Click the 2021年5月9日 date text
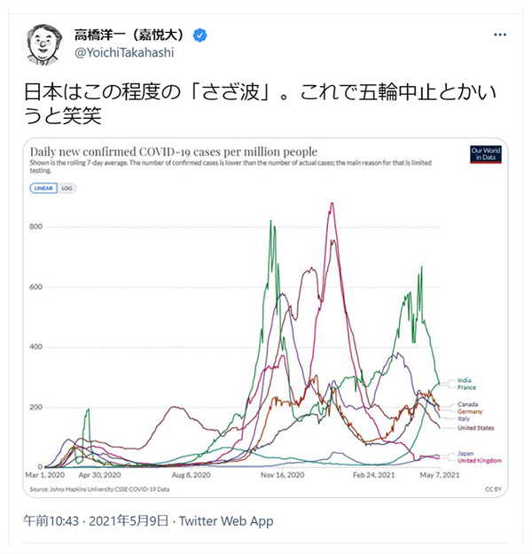Viewport: 532px width, 554px height. click(x=139, y=521)
